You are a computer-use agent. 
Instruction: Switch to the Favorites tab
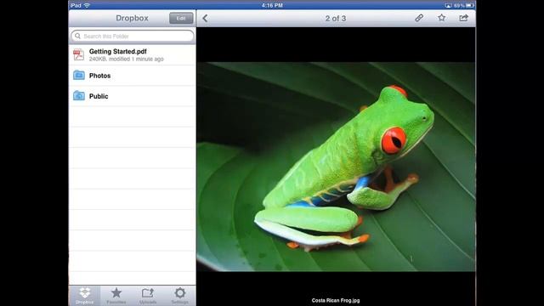[x=116, y=296]
